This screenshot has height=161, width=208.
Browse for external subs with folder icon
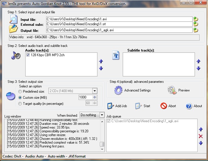196,24
